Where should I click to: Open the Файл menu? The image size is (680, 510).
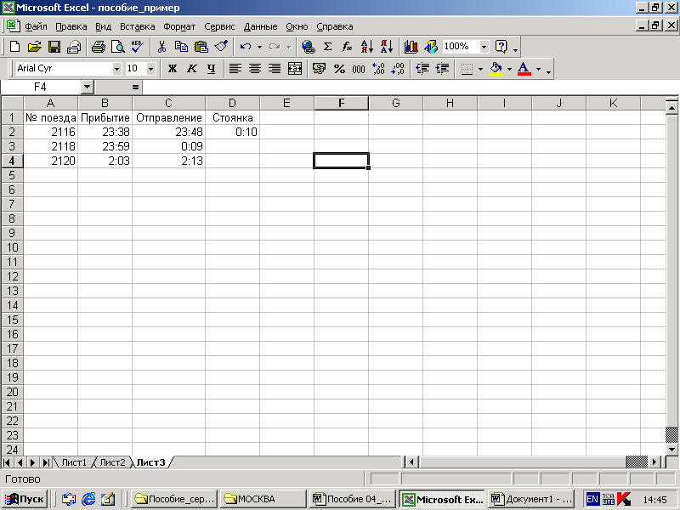[36, 26]
